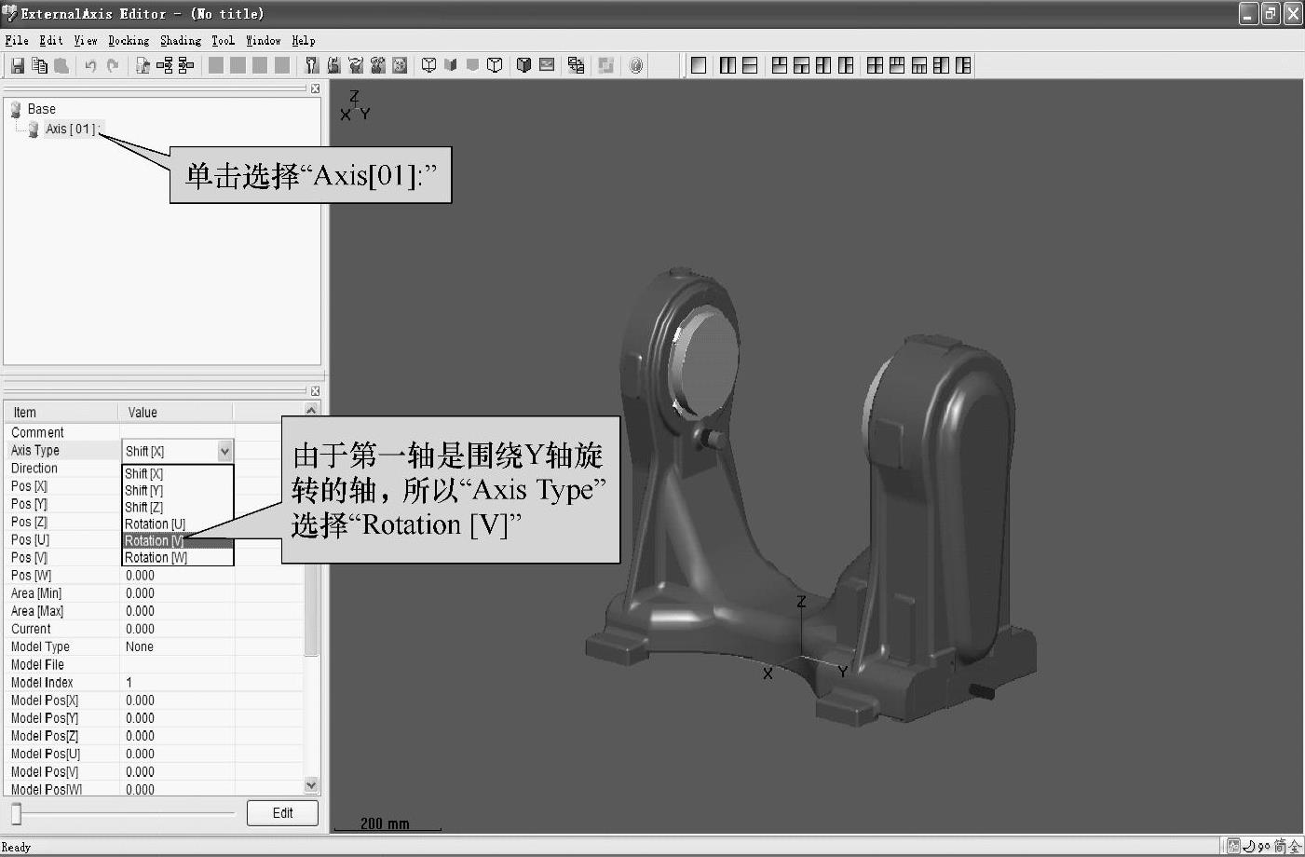Select Axis [01]: in the tree
Image resolution: width=1305 pixels, height=857 pixels.
72,129
